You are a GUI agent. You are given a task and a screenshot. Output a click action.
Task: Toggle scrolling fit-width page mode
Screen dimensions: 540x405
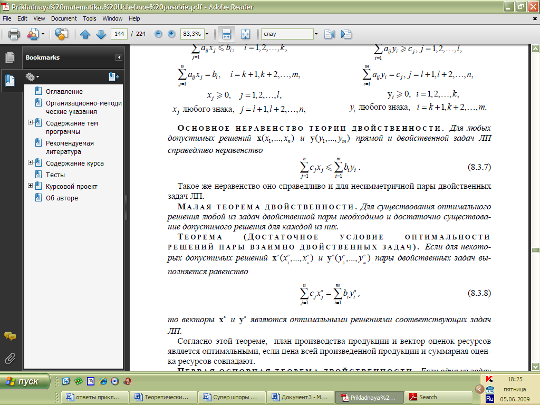226,34
